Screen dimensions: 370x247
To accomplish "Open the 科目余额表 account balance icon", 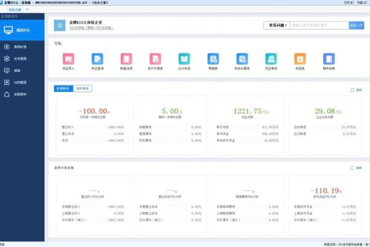I will pos(242,59).
